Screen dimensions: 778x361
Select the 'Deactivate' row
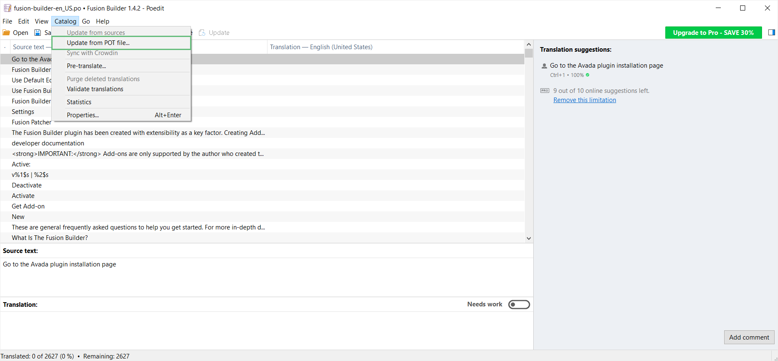(x=262, y=185)
